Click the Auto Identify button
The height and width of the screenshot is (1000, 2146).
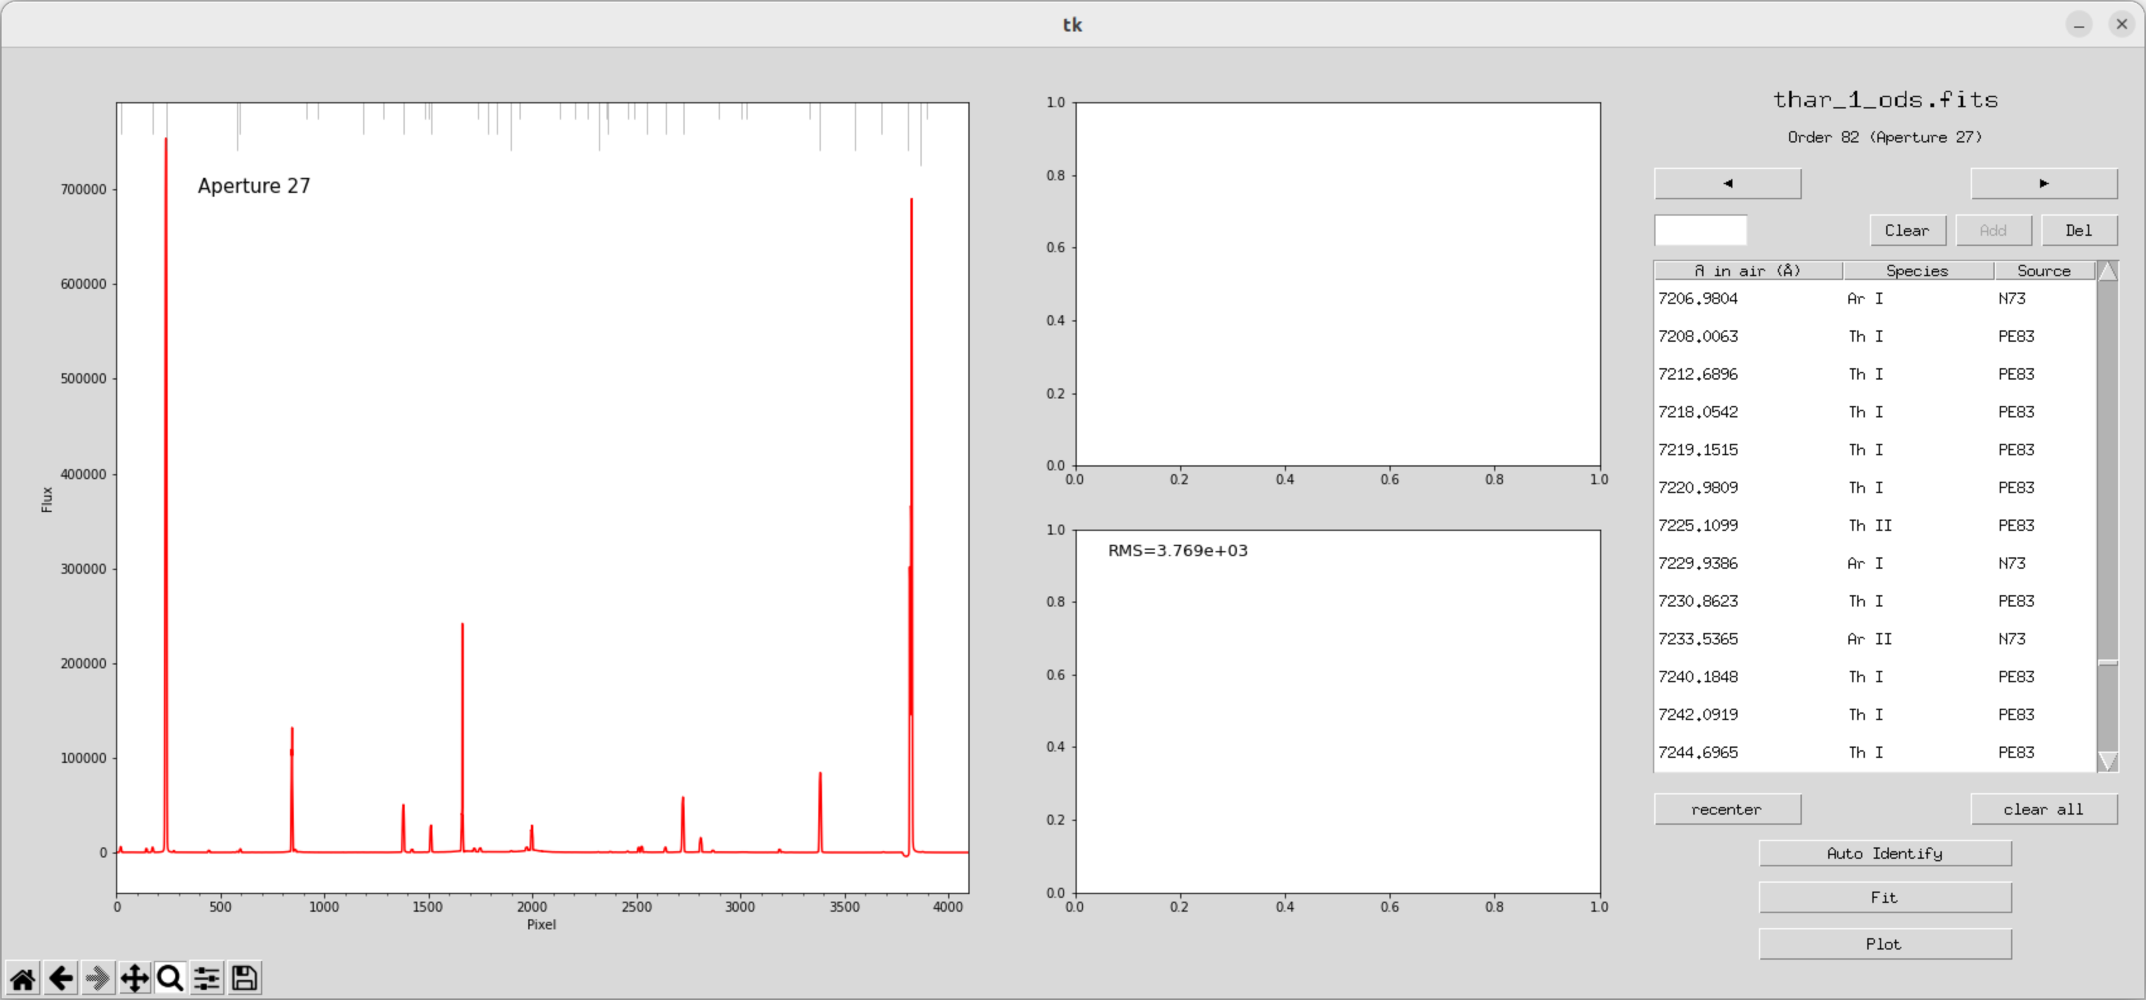1884,853
